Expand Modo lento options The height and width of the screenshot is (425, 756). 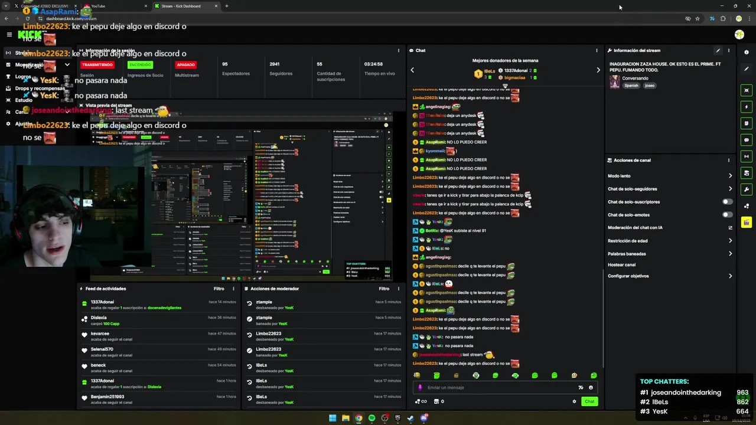pyautogui.click(x=730, y=176)
